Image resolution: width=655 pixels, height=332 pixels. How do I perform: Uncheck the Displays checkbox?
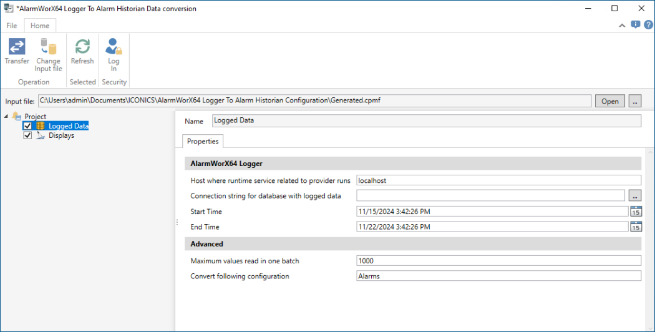(27, 135)
